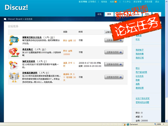Click the Discuz! Board breadcrumb link
The image size is (168, 126).
point(15,19)
